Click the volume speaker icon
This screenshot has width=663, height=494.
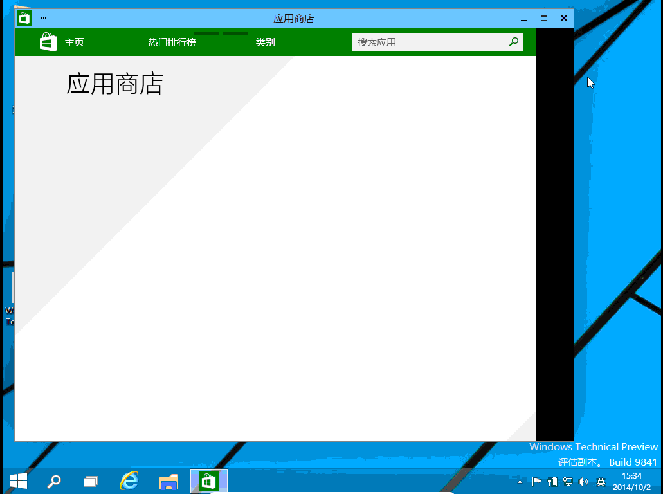583,482
